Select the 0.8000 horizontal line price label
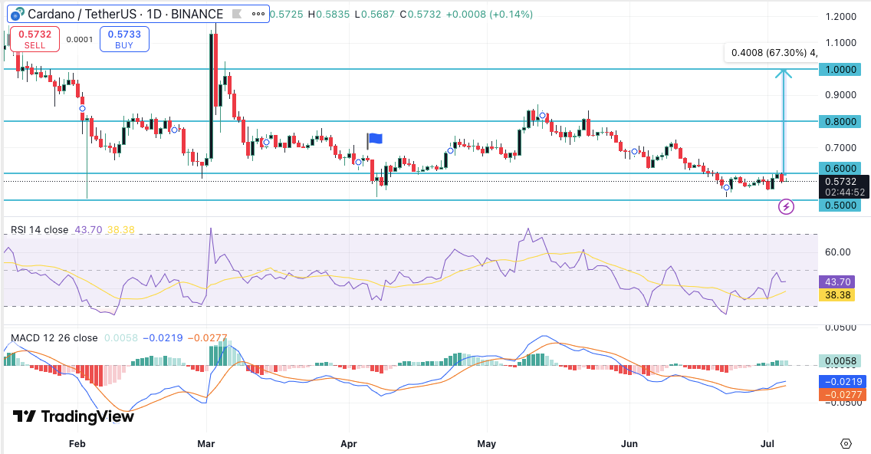Viewport: 871px width, 454px height. tap(840, 121)
